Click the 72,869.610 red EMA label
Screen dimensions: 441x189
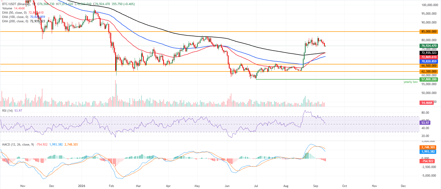tap(429, 57)
